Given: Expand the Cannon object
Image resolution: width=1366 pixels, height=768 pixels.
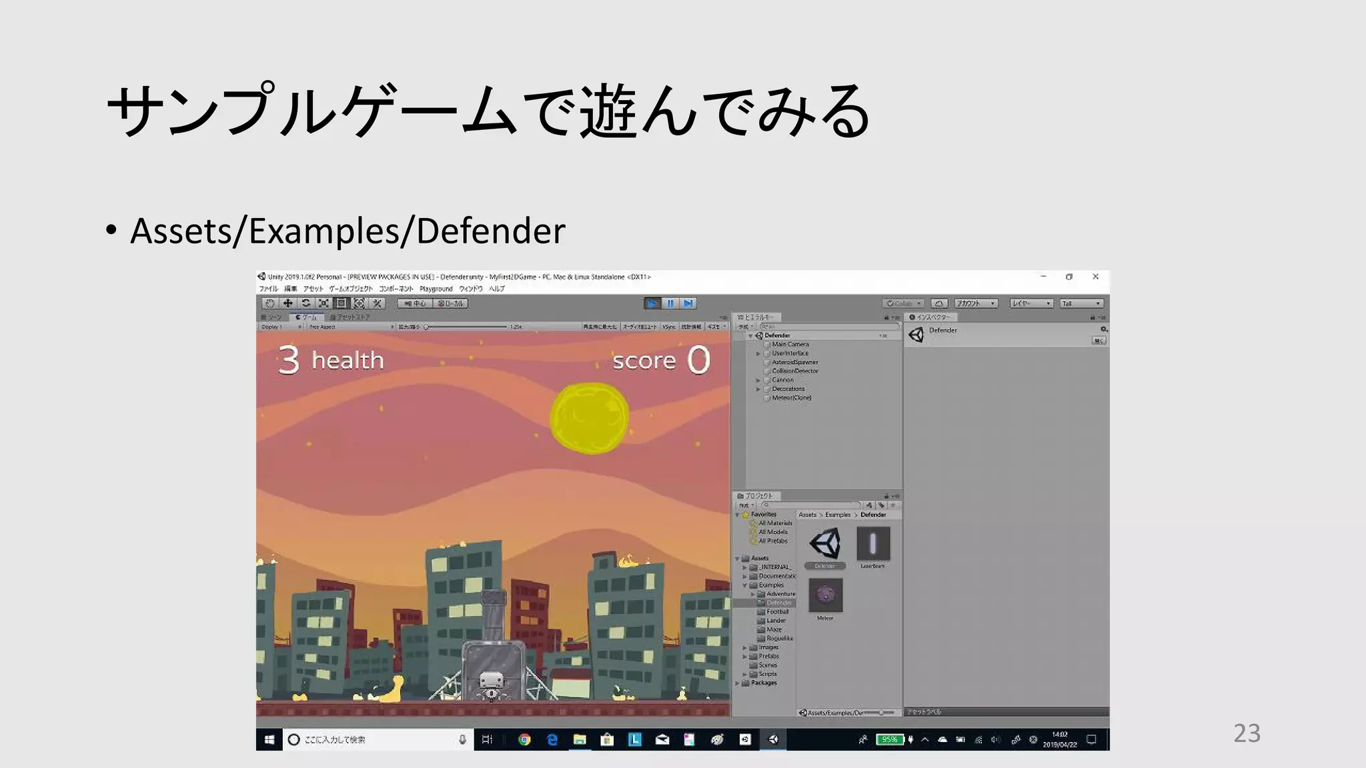Looking at the screenshot, I should click(758, 380).
